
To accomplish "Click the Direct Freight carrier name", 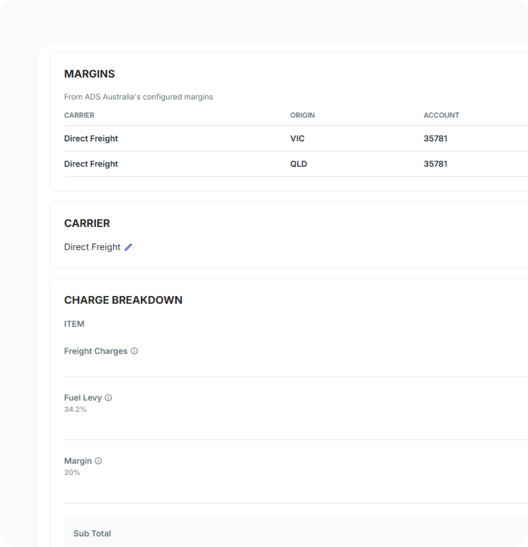I will [92, 247].
